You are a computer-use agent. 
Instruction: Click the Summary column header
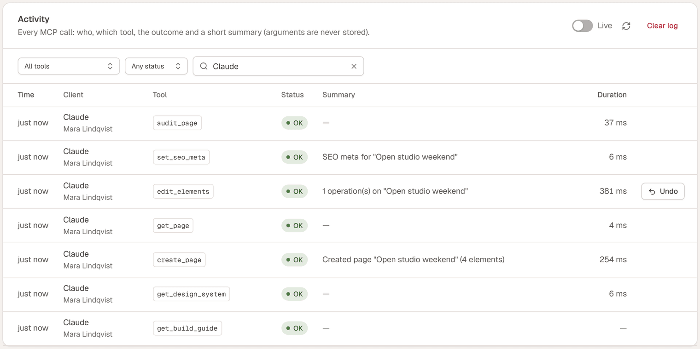point(338,95)
